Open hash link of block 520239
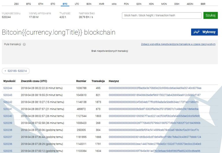The height and width of the screenshot is (153, 222). (x=155, y=123)
